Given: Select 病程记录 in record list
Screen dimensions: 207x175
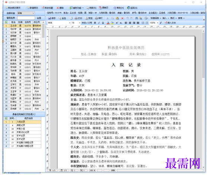Looking at the screenshot, I should click(x=22, y=125).
